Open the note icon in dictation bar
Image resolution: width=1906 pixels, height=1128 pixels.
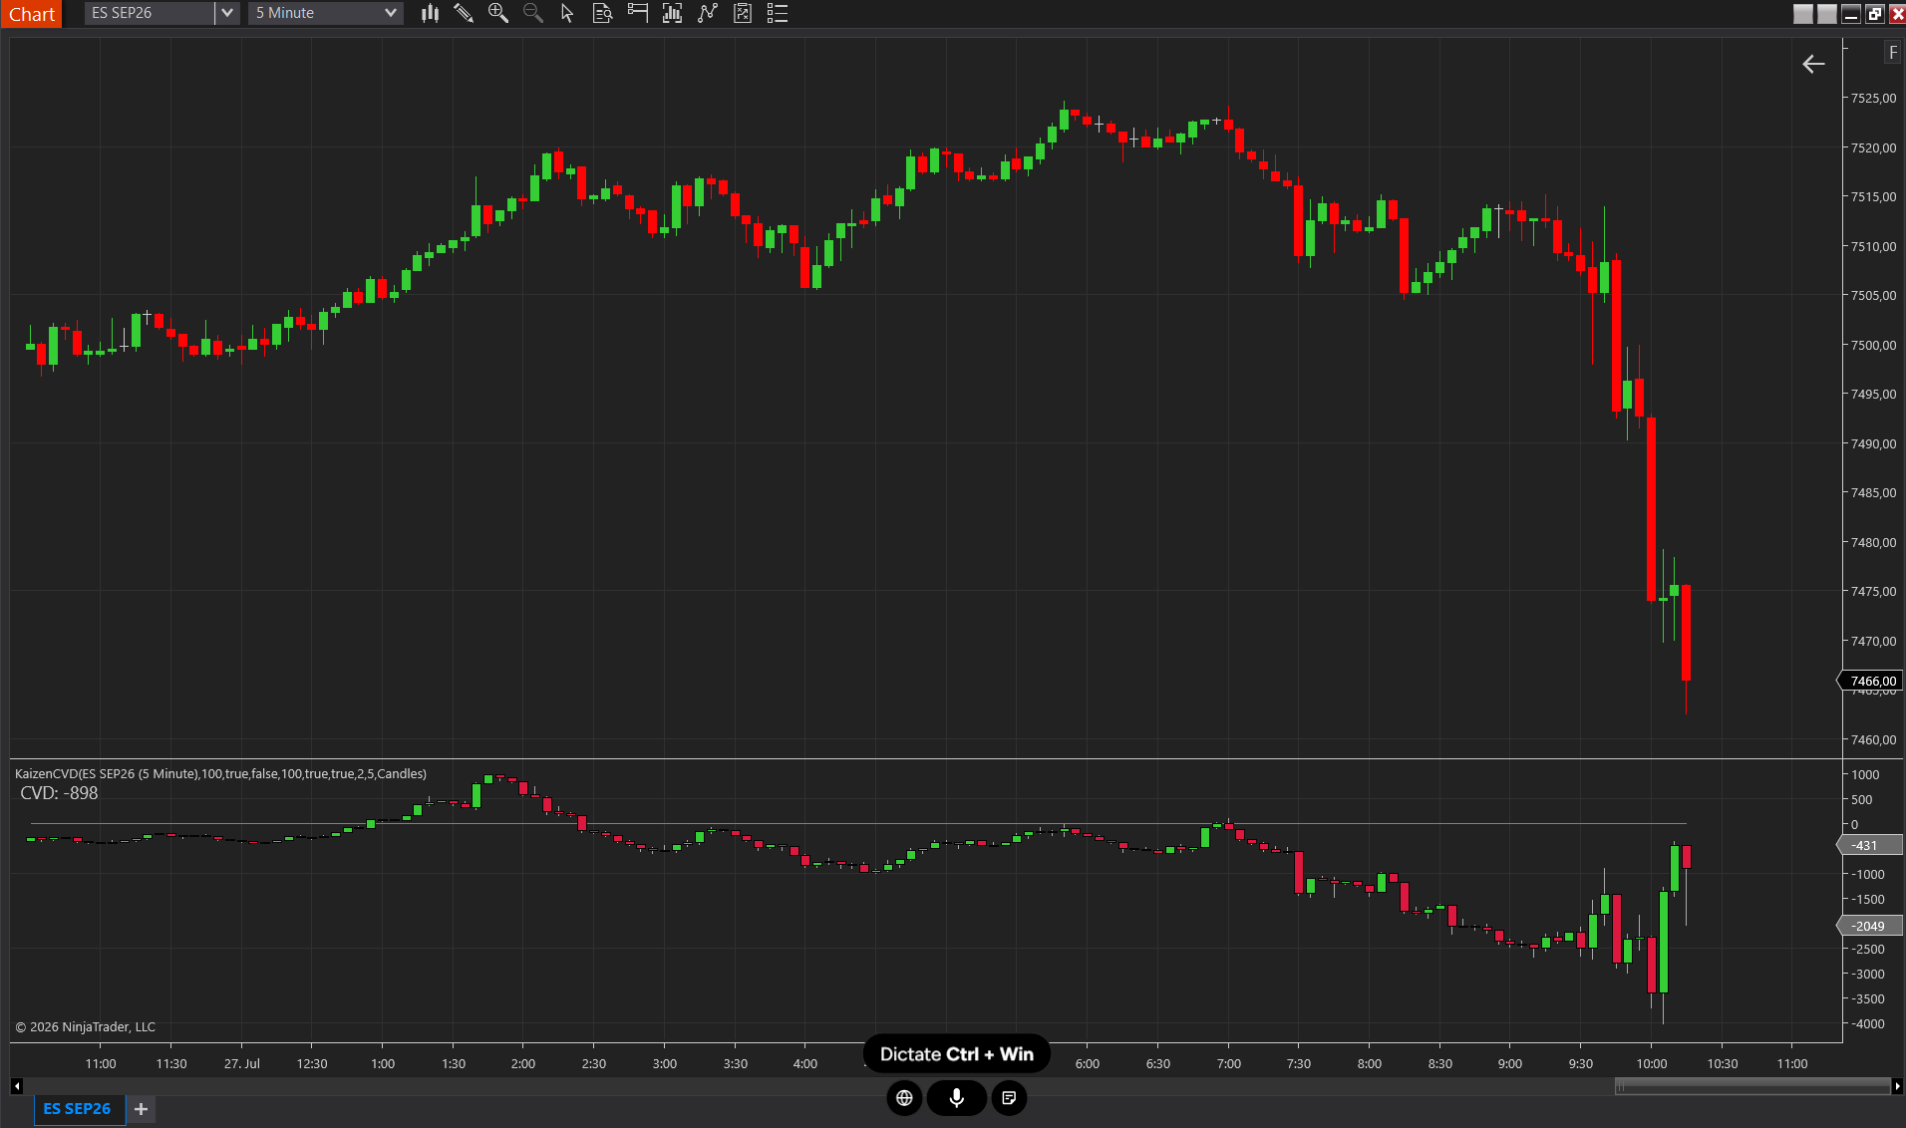[x=1009, y=1098]
